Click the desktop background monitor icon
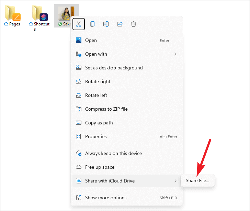 point(79,67)
